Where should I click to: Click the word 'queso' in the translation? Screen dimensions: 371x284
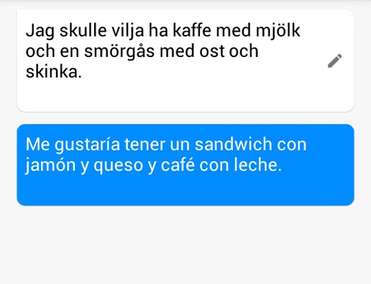click(119, 166)
